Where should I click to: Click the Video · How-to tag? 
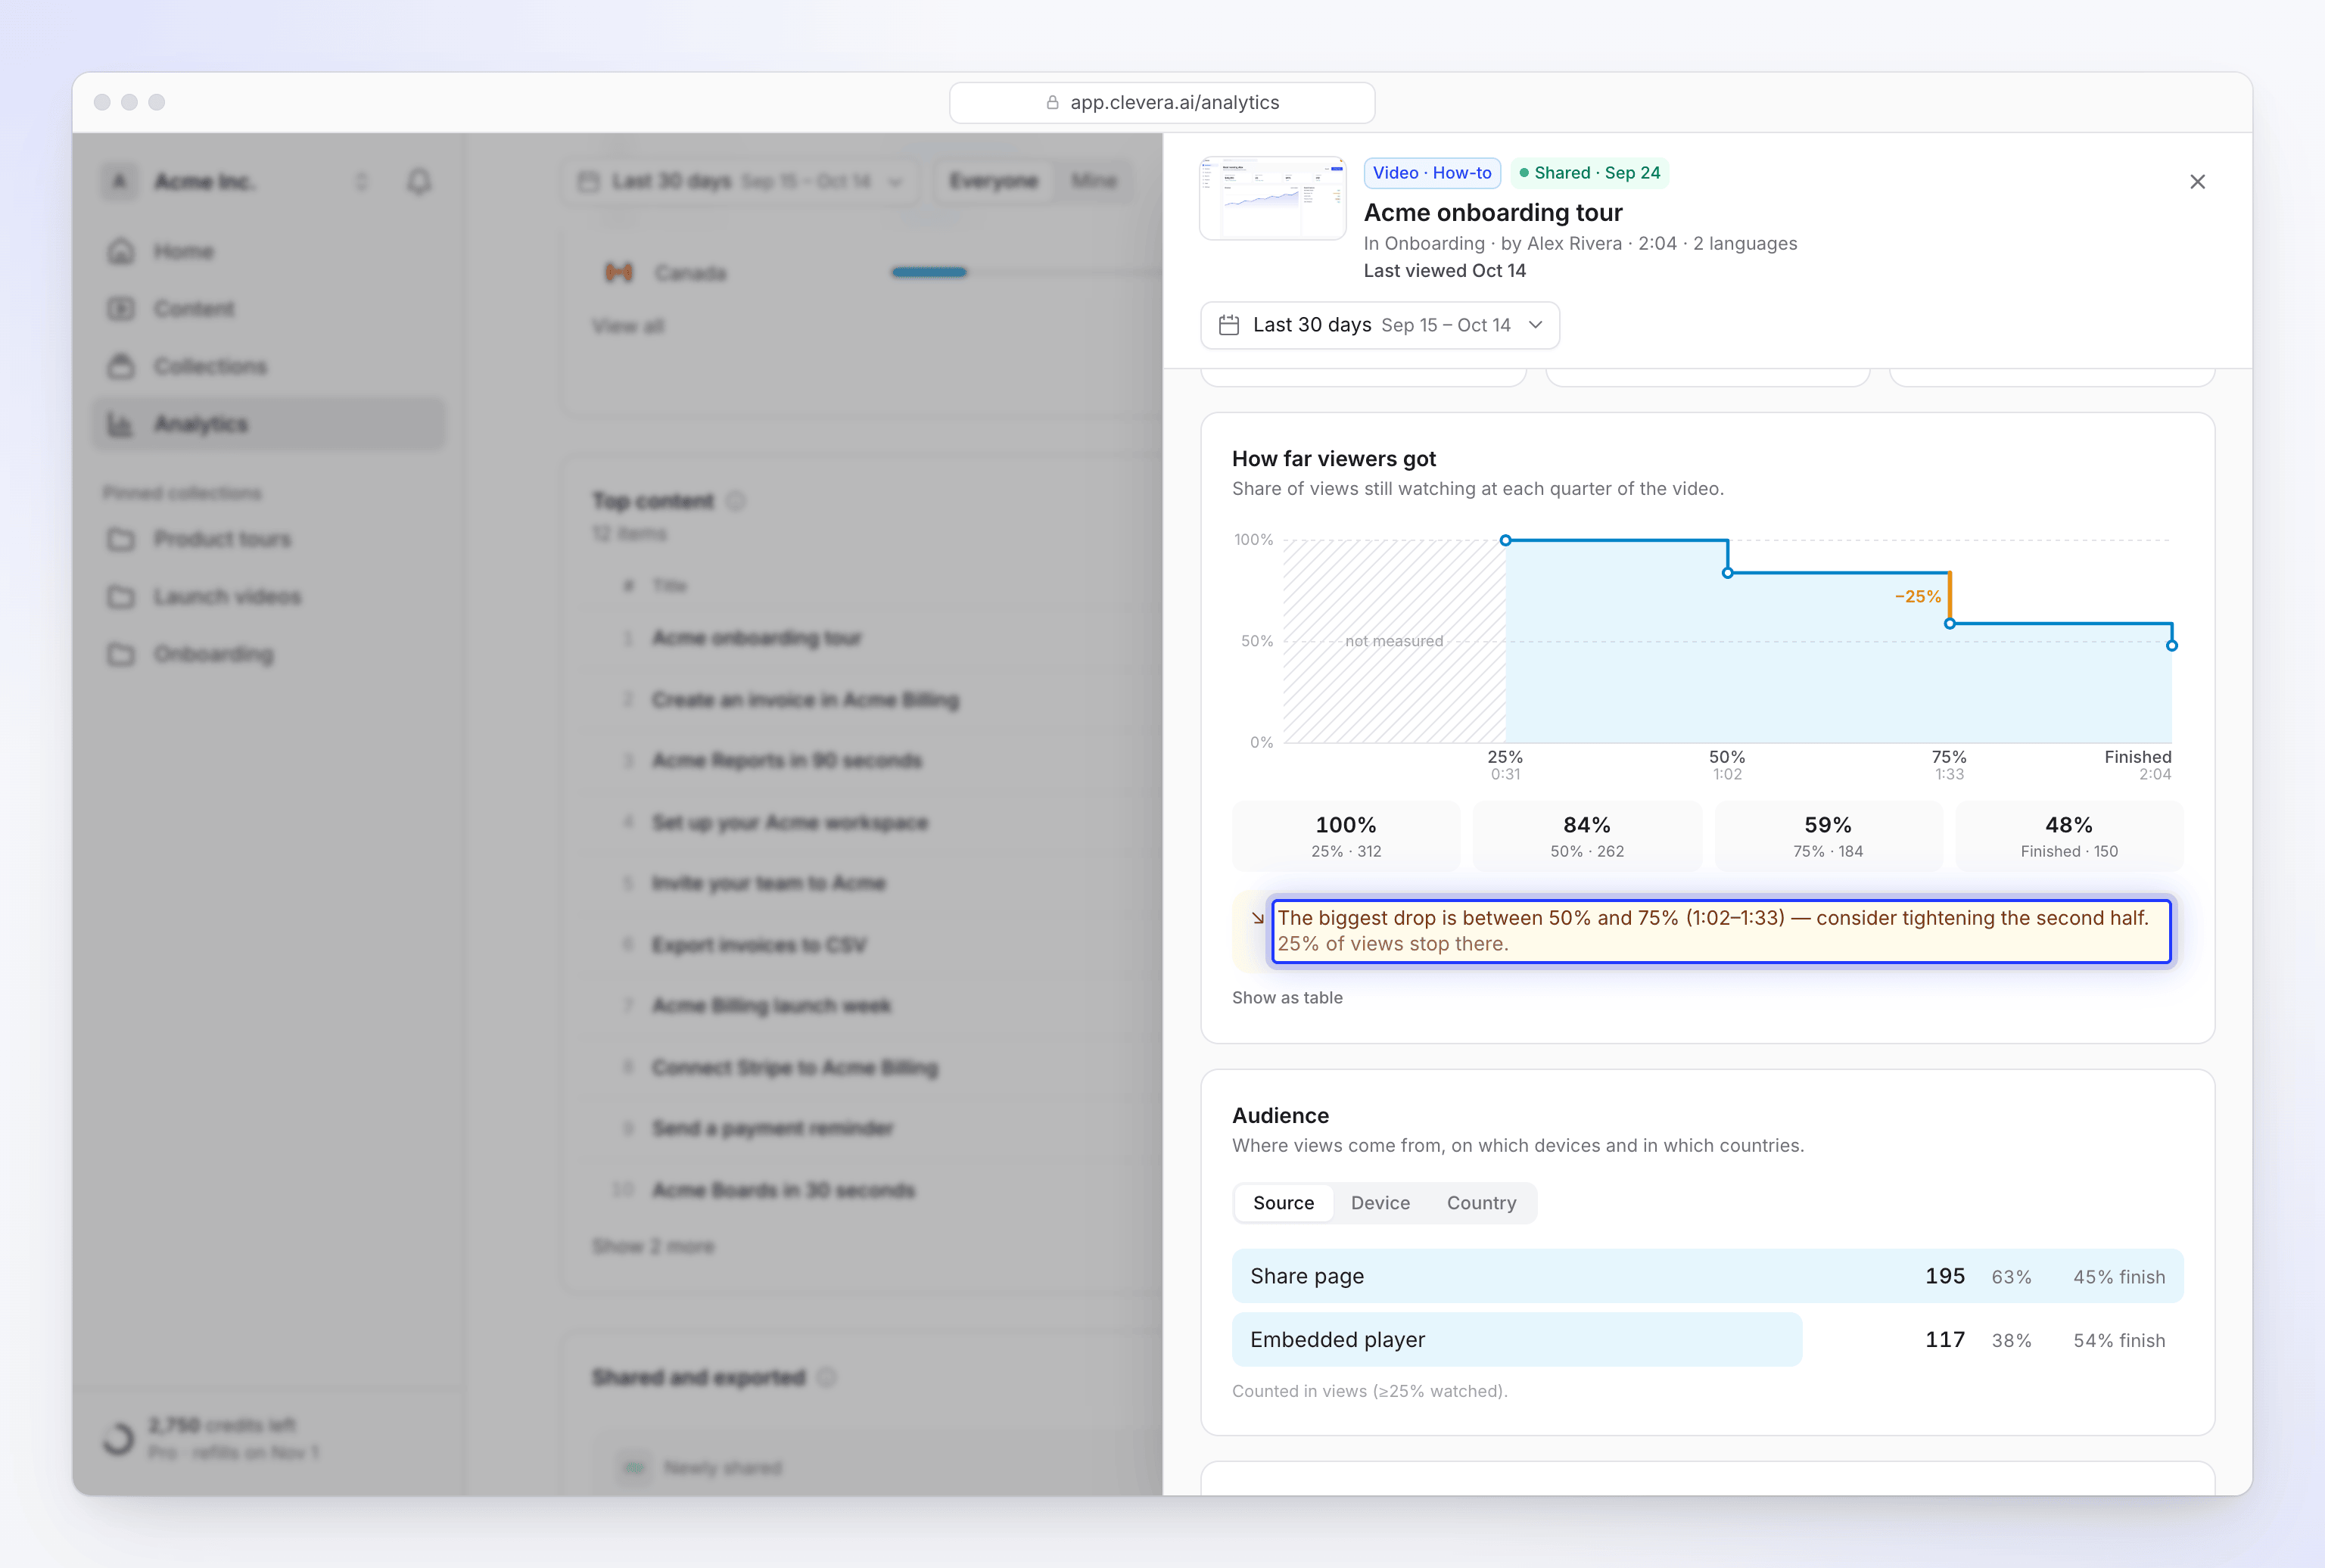1432,173
